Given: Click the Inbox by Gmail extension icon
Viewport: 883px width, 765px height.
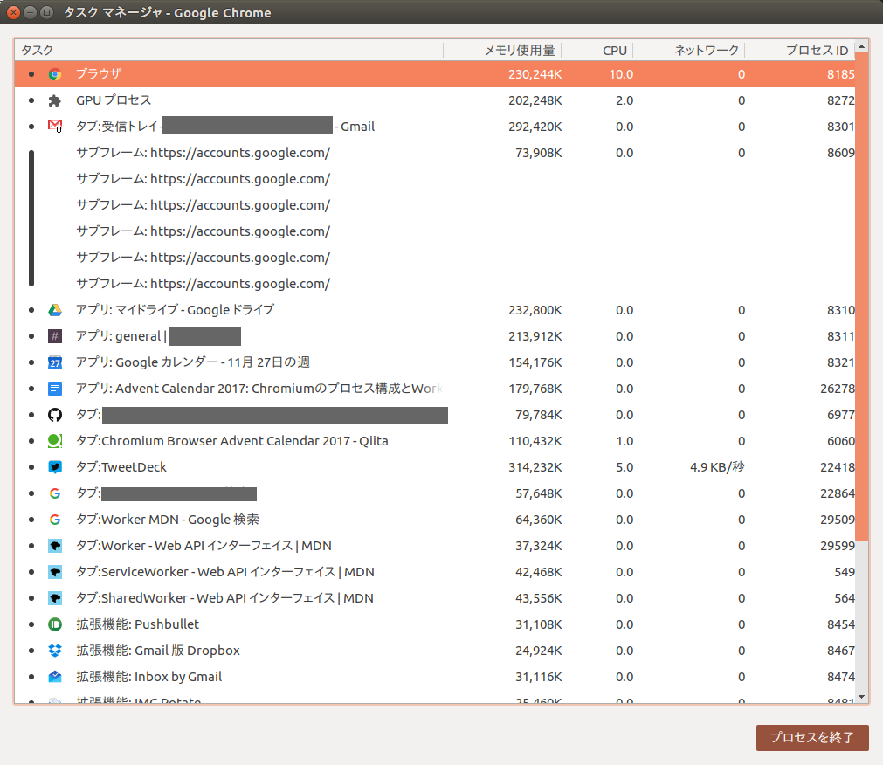Looking at the screenshot, I should click(x=54, y=677).
